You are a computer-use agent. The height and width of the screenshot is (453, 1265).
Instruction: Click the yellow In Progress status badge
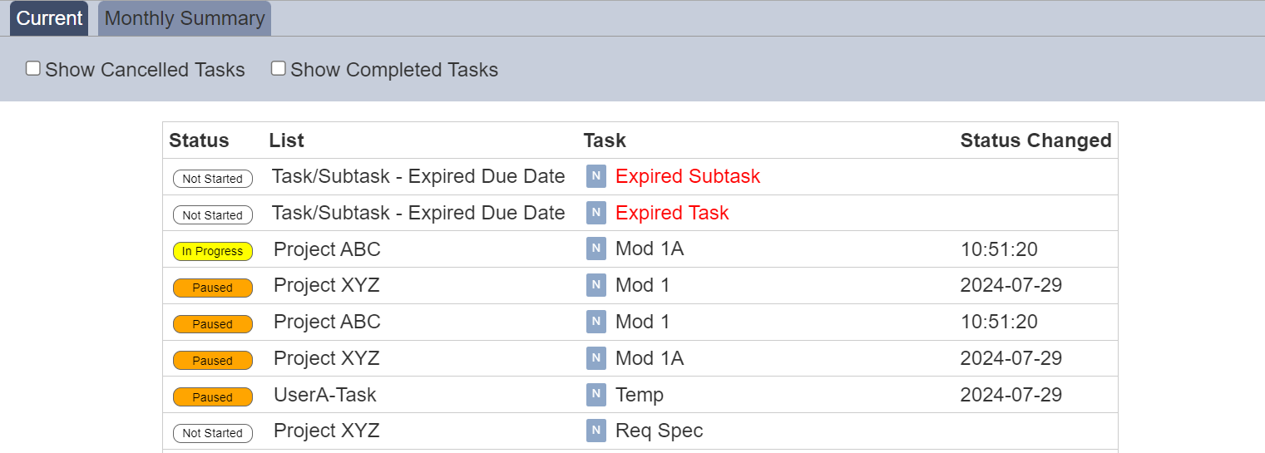tap(213, 251)
